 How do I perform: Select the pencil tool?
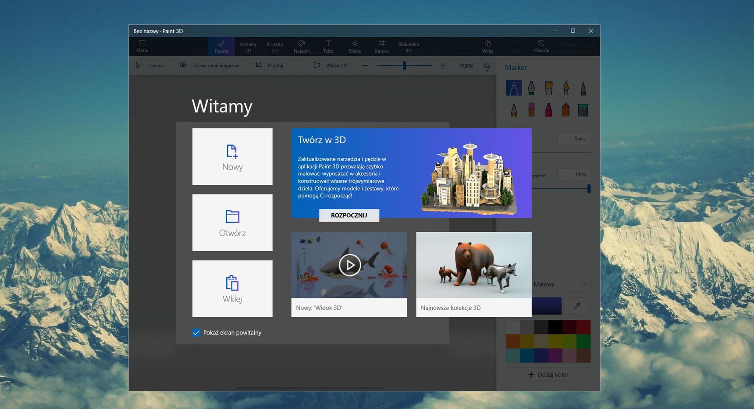(514, 109)
